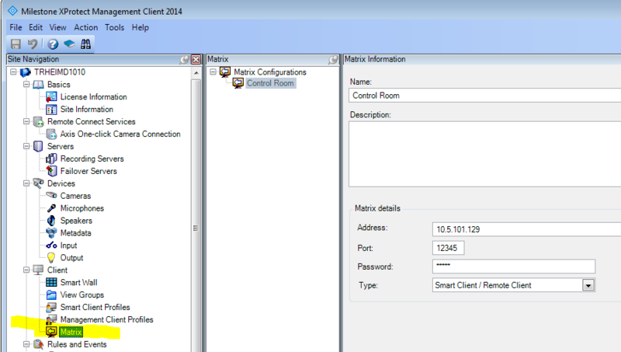
Task: Select Smart Client Profiles item
Action: point(95,307)
